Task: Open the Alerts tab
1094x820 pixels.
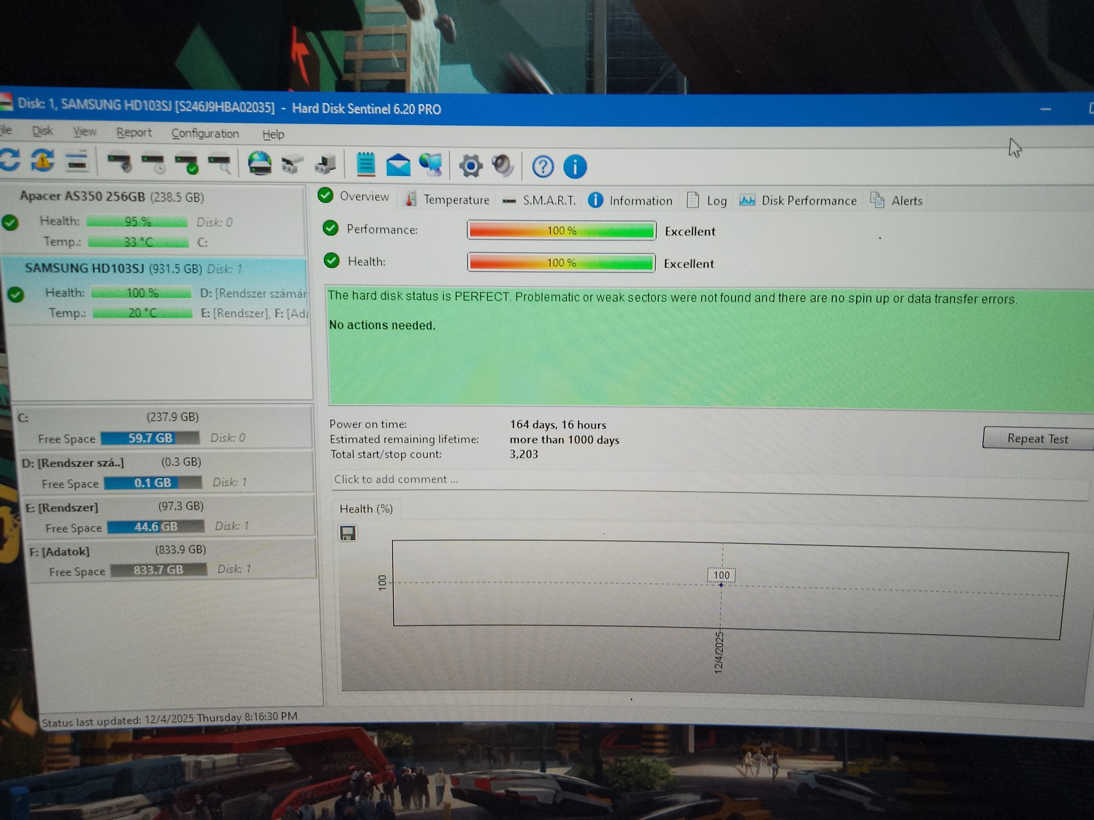Action: coord(896,201)
